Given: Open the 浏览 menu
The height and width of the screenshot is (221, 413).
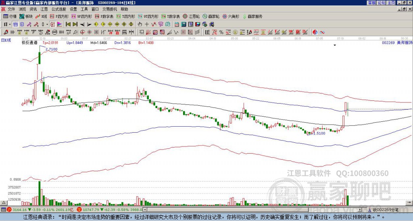Looking at the screenshot, I should point(22,9).
